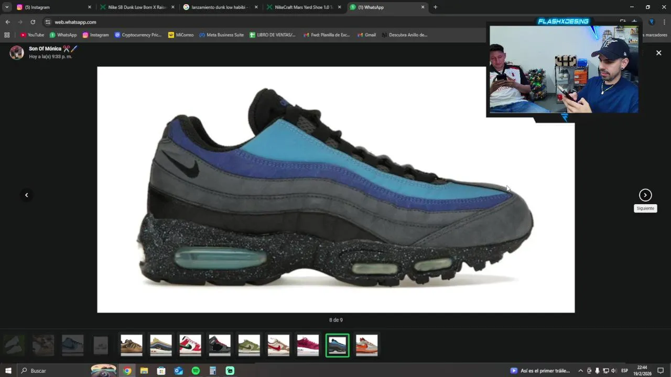Go to the previous image arrow

(x=26, y=195)
